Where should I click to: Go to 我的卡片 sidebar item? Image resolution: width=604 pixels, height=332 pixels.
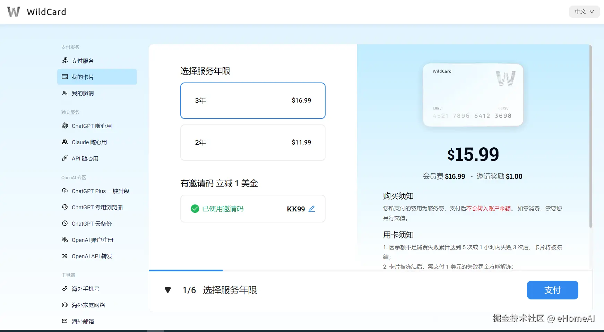point(97,77)
